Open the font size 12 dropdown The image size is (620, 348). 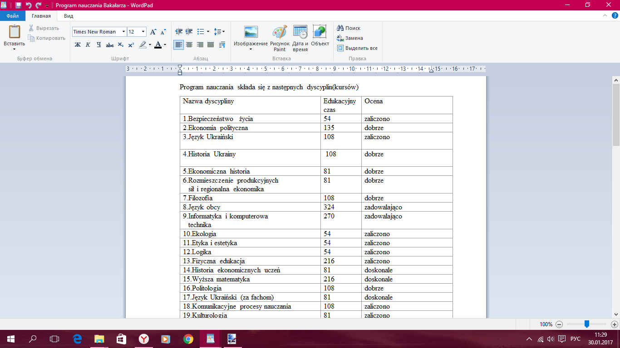click(143, 32)
